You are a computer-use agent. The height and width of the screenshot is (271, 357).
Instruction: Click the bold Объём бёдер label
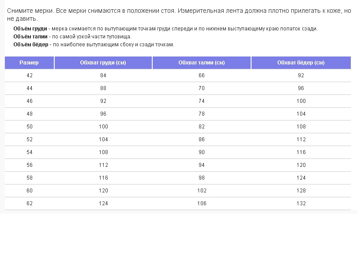31,45
